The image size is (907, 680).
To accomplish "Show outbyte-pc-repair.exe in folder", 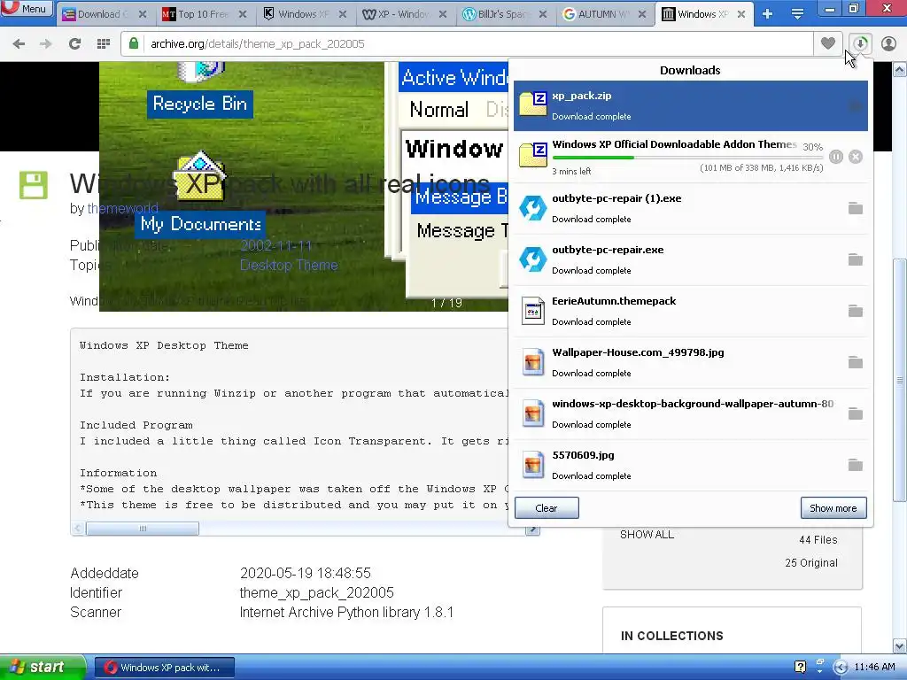I will click(856, 259).
